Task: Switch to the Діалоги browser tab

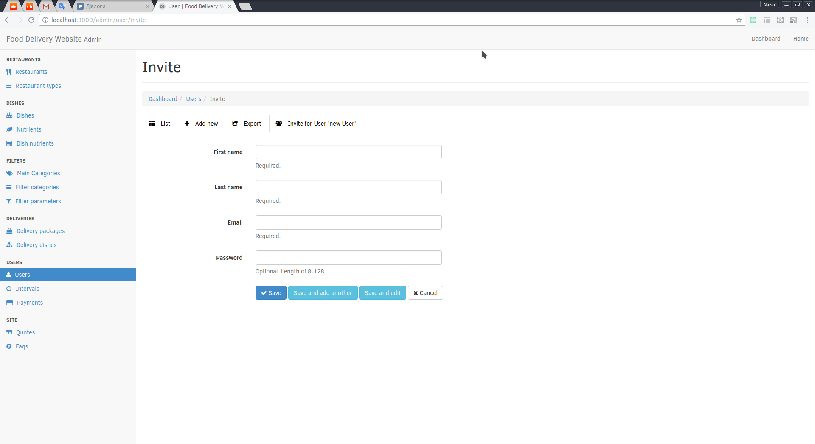Action: tap(112, 6)
